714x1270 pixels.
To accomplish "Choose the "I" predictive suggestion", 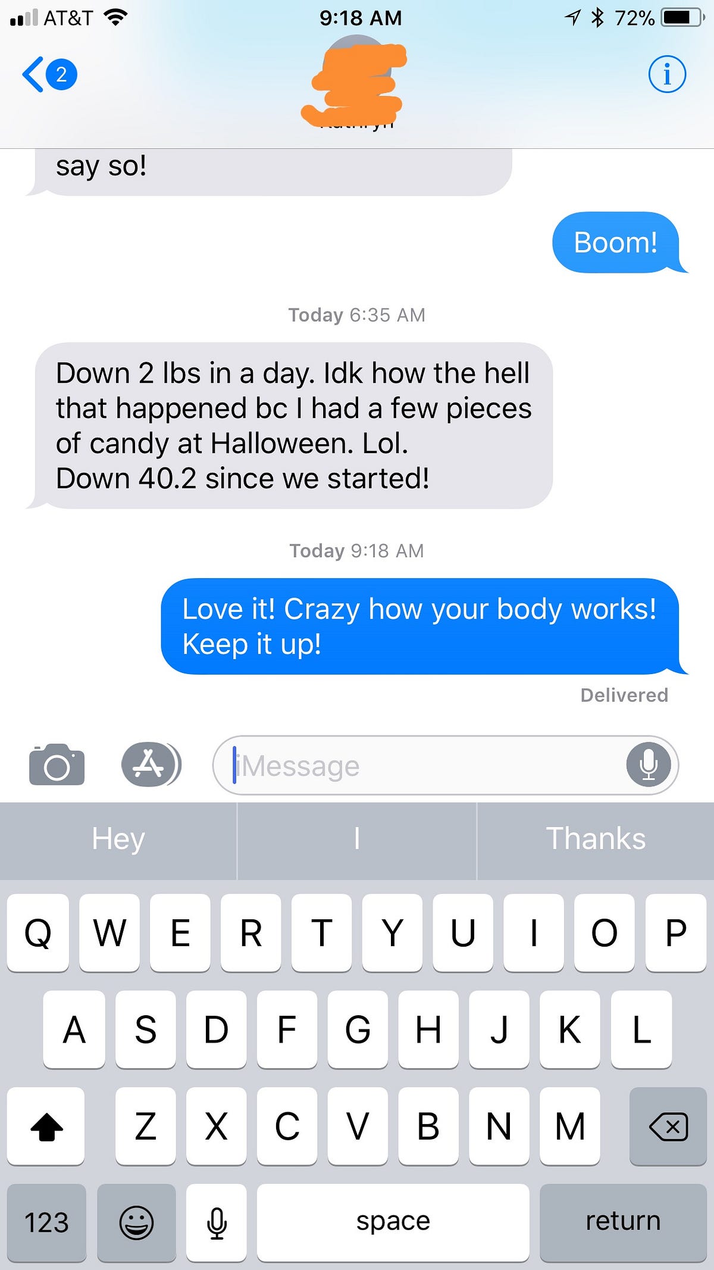I will 357,840.
